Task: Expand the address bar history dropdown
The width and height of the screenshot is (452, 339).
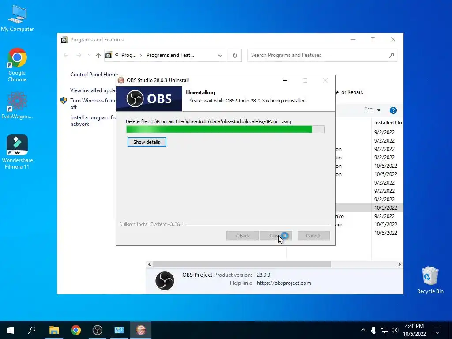Action: (220, 55)
